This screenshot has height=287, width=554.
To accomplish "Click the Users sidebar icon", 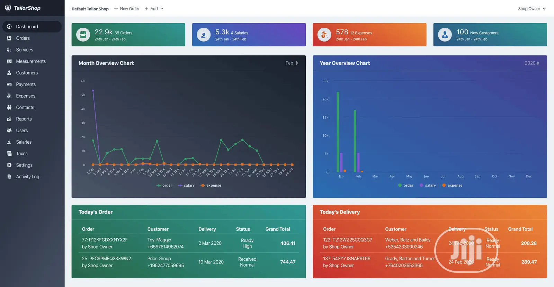I will pyautogui.click(x=9, y=131).
